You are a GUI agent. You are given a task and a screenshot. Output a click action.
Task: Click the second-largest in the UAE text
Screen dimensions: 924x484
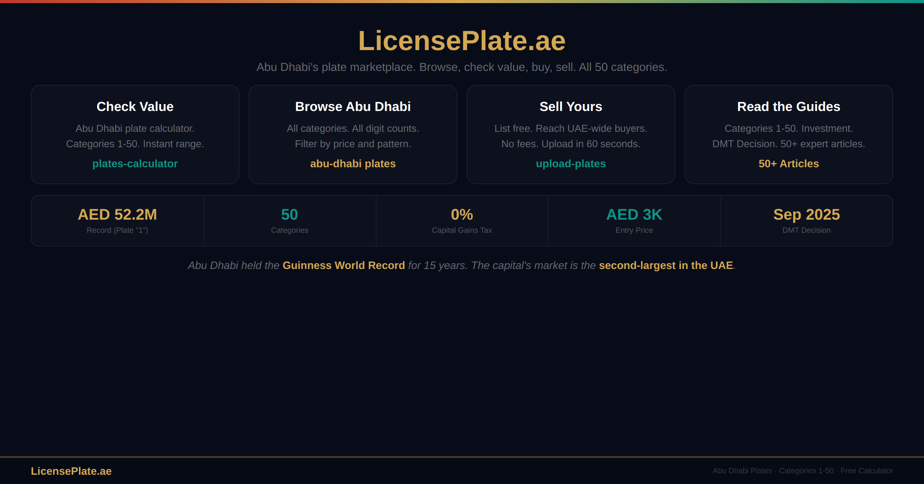pos(666,266)
